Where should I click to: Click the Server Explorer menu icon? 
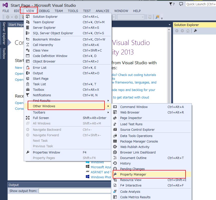[28, 27]
